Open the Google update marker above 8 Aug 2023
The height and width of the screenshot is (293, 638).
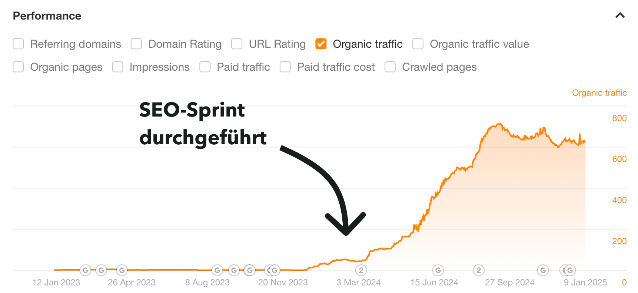[x=217, y=270]
